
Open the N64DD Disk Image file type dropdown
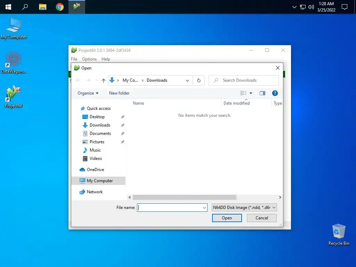click(244, 208)
